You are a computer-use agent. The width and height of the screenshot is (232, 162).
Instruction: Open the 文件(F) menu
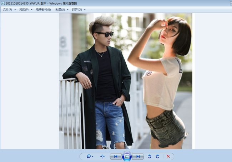7,9
